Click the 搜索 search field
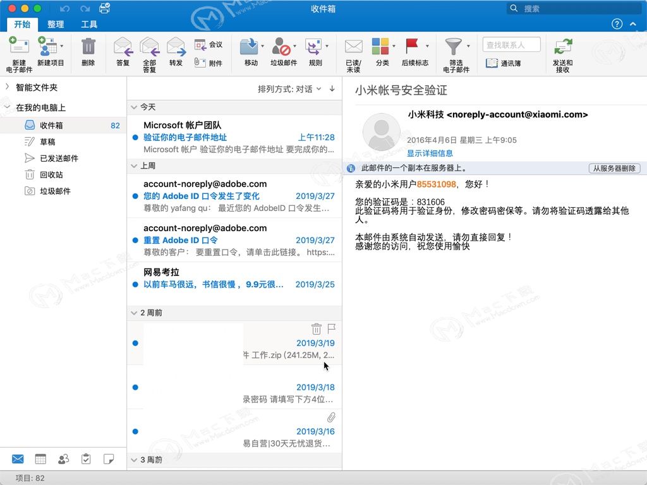The height and width of the screenshot is (485, 647). [575, 8]
